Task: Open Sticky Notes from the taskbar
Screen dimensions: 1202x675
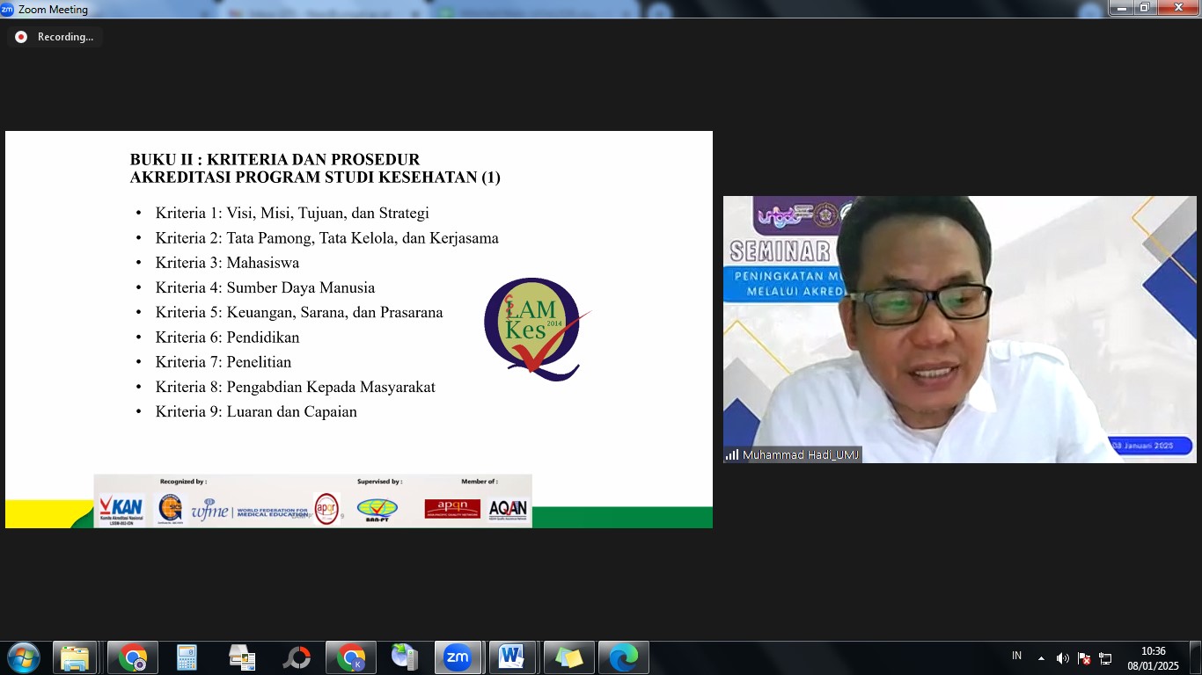Action: (568, 657)
